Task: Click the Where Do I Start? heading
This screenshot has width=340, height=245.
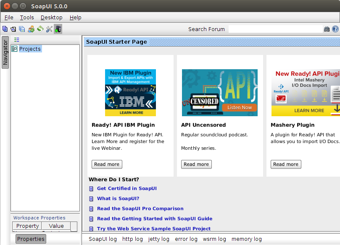Action: 114,180
